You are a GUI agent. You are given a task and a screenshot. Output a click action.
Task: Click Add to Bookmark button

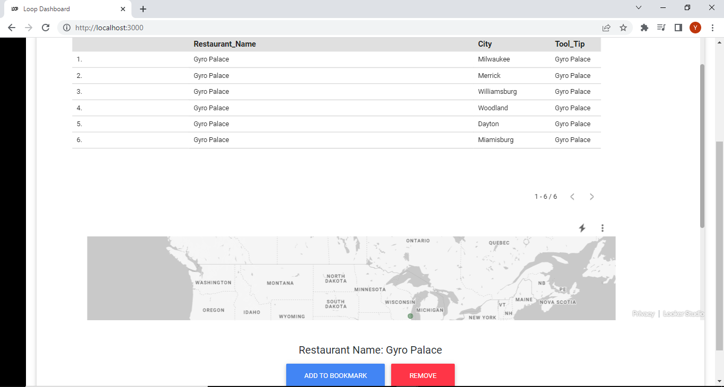(335, 375)
